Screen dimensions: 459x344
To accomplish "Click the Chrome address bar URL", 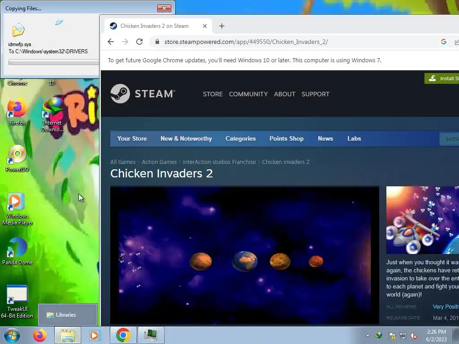I will (246, 42).
